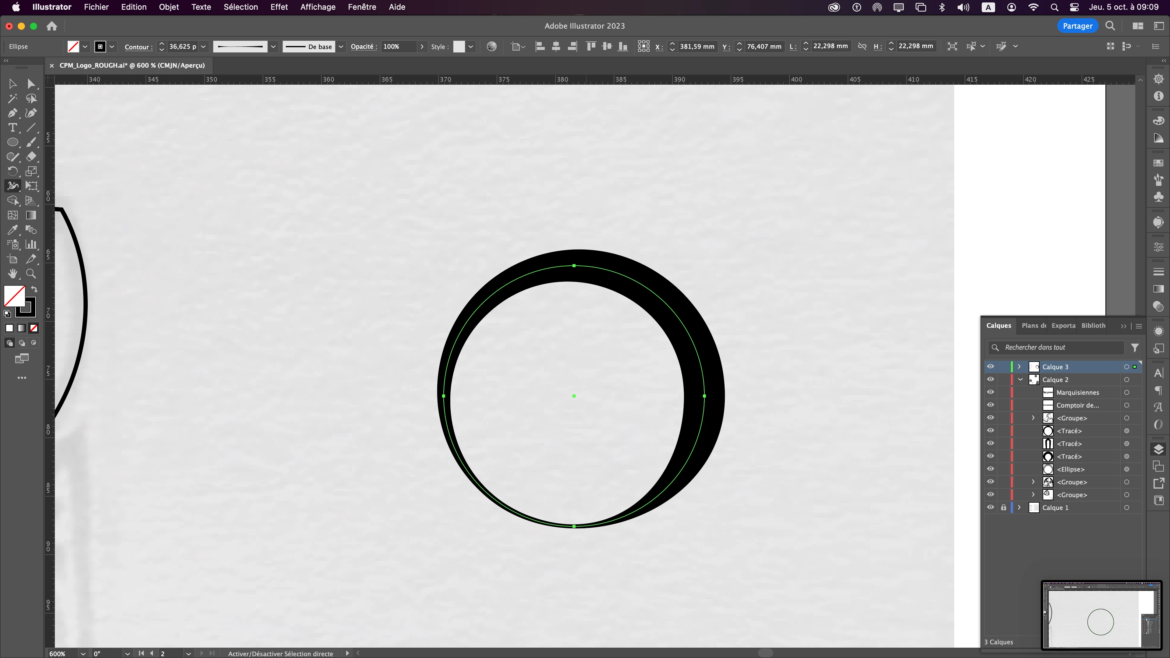Hide the Marquisiennes sublayer
The width and height of the screenshot is (1170, 658).
(x=991, y=392)
